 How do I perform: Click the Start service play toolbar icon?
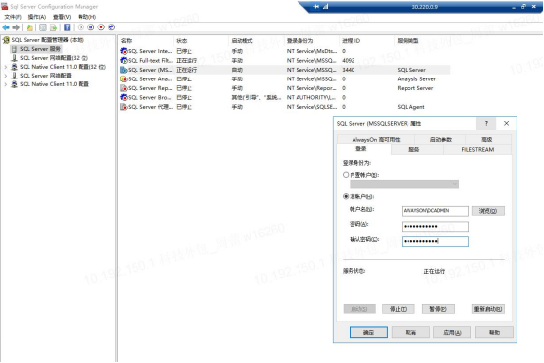(x=81, y=27)
